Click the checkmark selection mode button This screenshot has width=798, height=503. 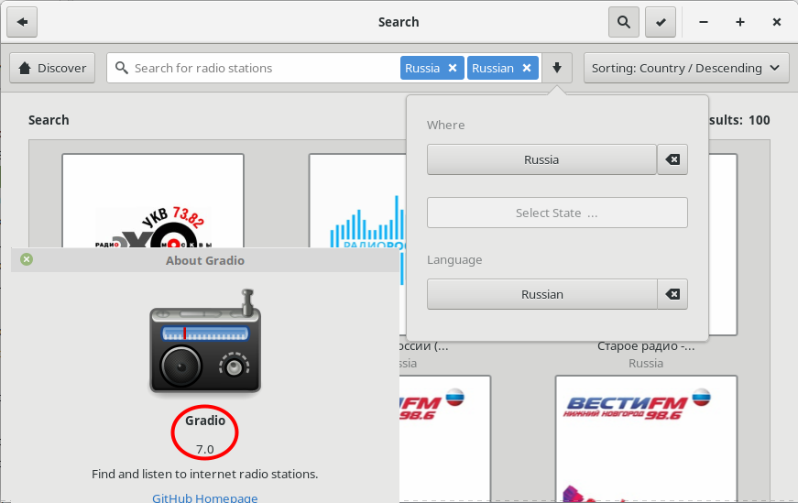[x=661, y=22]
